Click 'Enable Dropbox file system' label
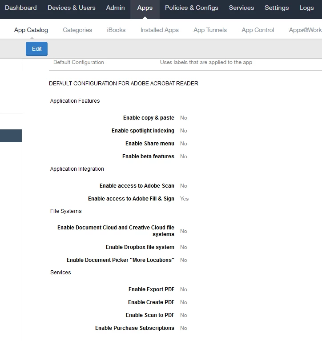 click(x=140, y=247)
